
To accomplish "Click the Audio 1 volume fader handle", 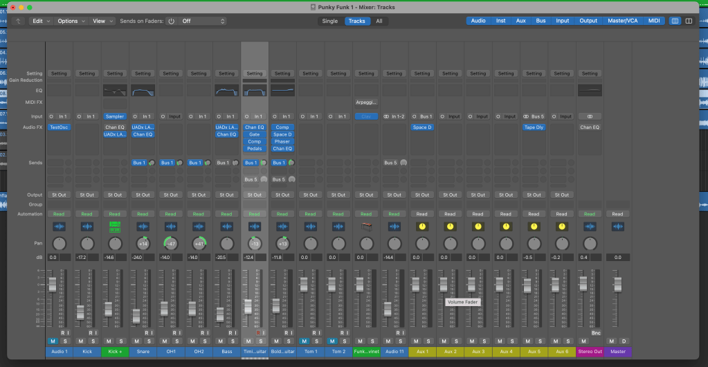I will tap(52, 284).
